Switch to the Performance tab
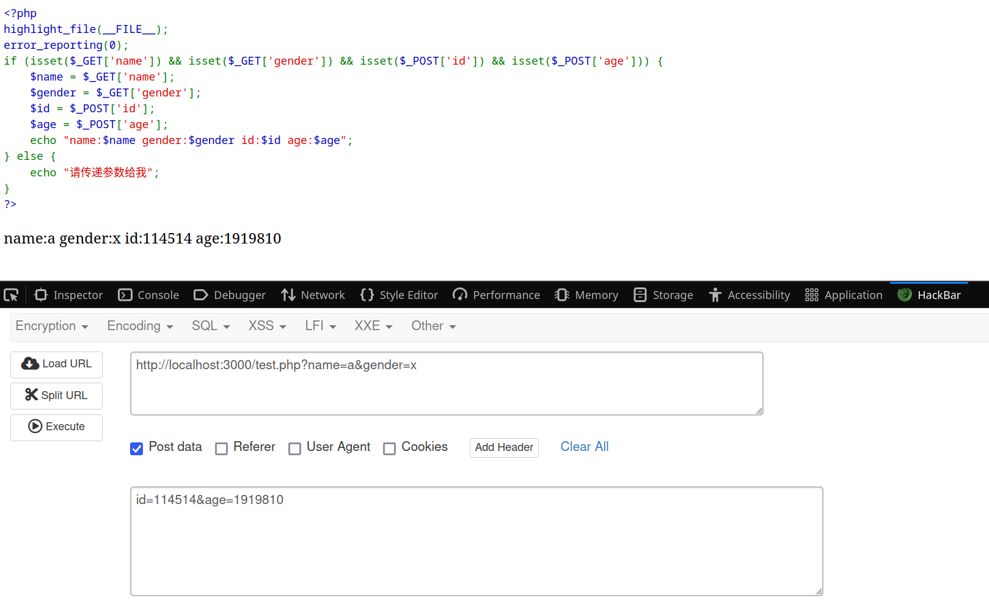The image size is (989, 609). (497, 295)
